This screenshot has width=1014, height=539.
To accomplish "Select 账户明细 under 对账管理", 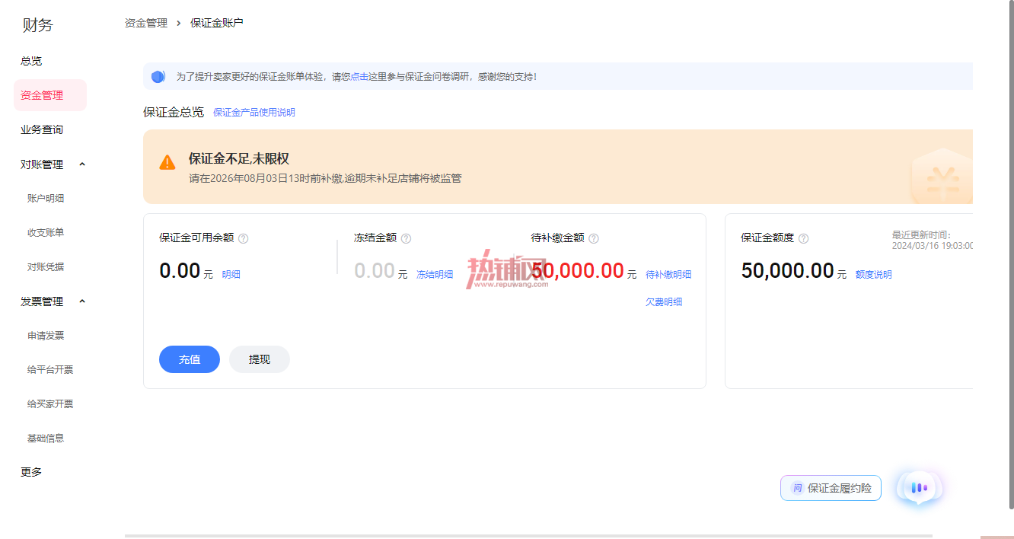I will point(46,198).
